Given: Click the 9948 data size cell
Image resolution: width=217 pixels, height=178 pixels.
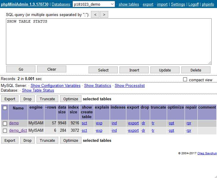Looking at the screenshot, I should [x=62, y=123].
